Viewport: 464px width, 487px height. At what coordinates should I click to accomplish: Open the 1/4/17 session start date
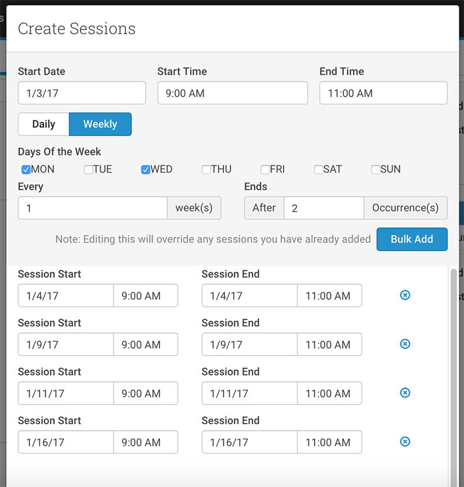pyautogui.click(x=65, y=296)
